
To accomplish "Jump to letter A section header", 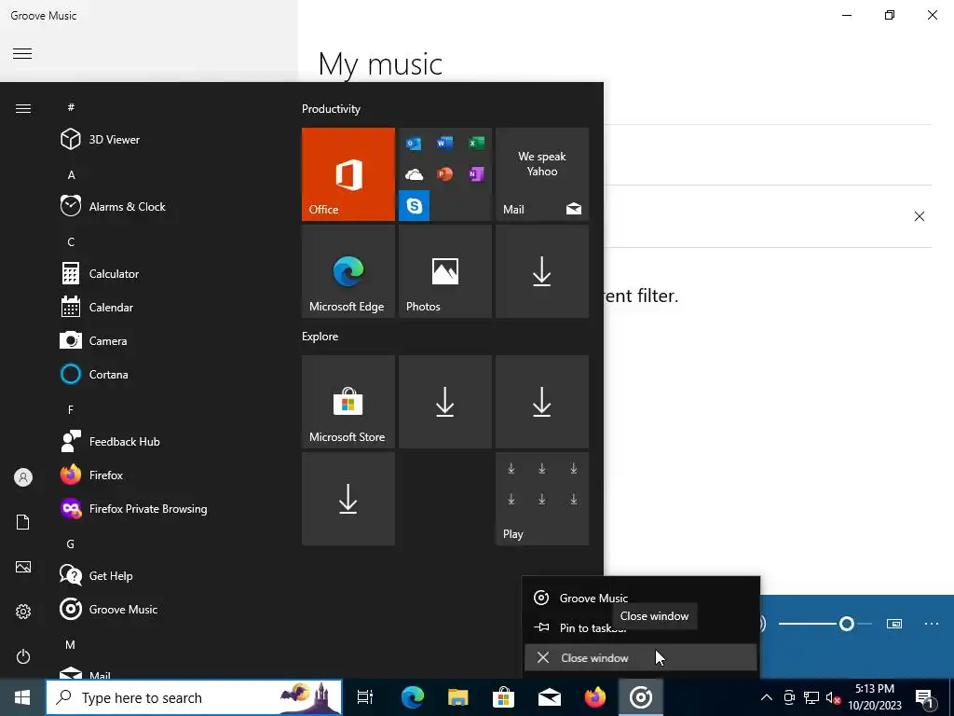I will click(71, 174).
